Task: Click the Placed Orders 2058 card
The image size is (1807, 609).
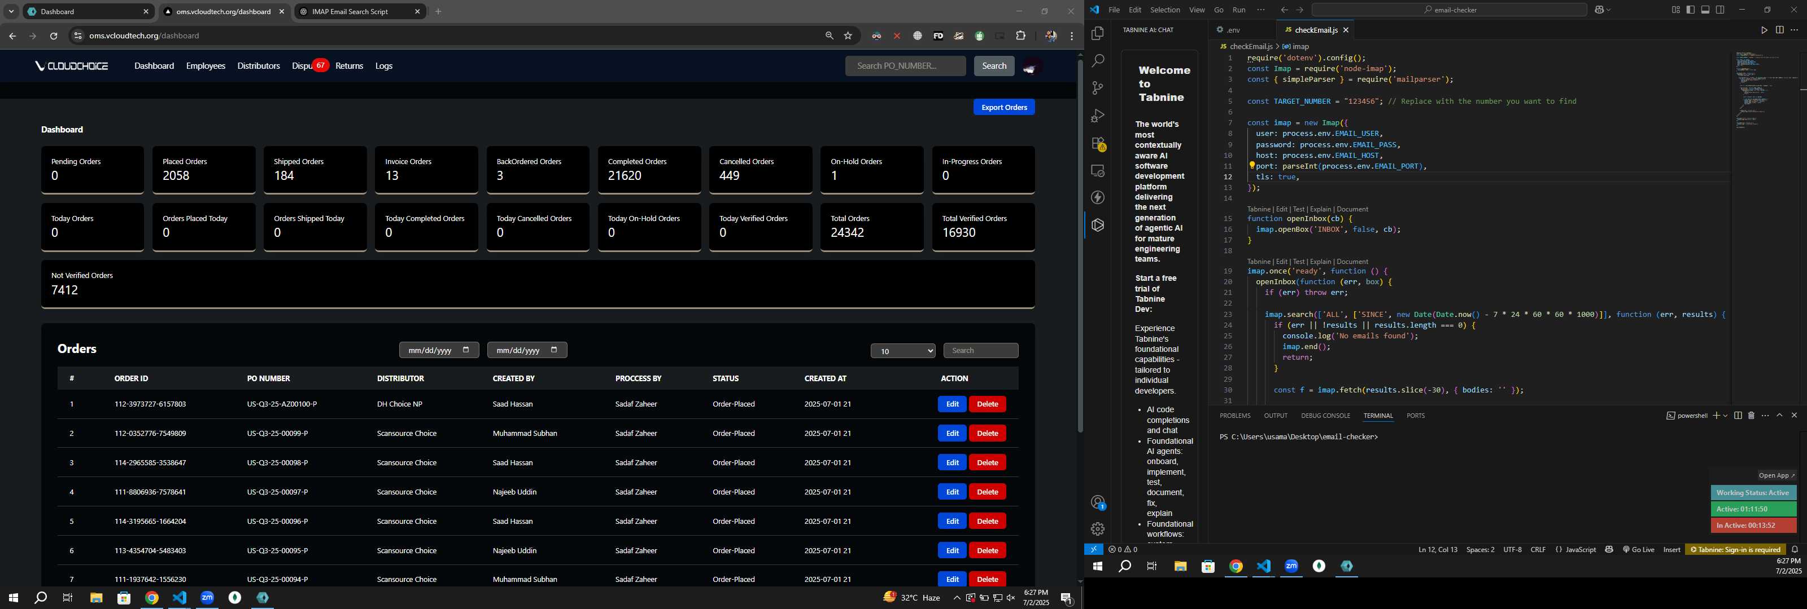Action: coord(203,170)
